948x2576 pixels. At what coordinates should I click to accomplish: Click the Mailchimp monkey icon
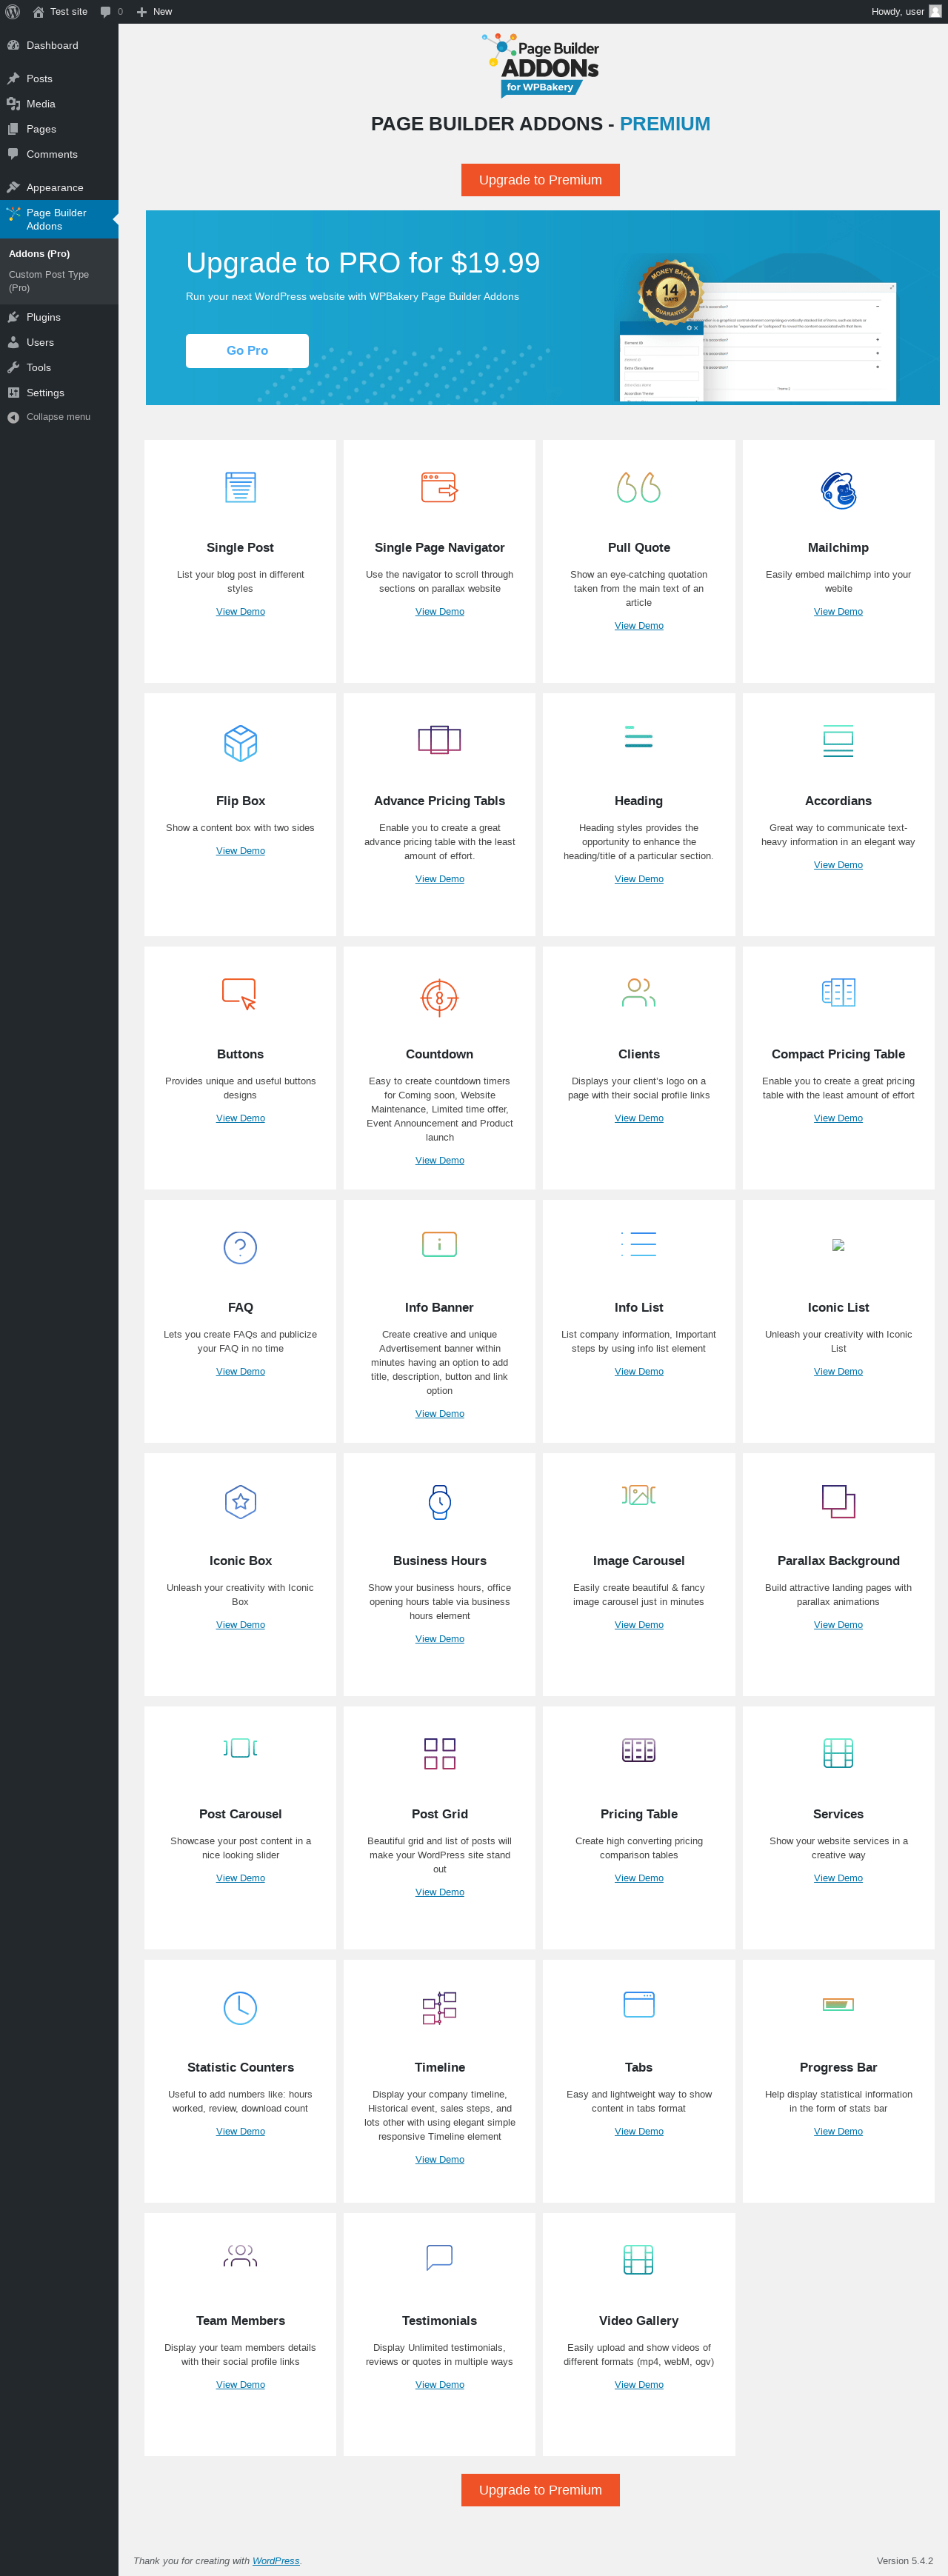coord(838,490)
